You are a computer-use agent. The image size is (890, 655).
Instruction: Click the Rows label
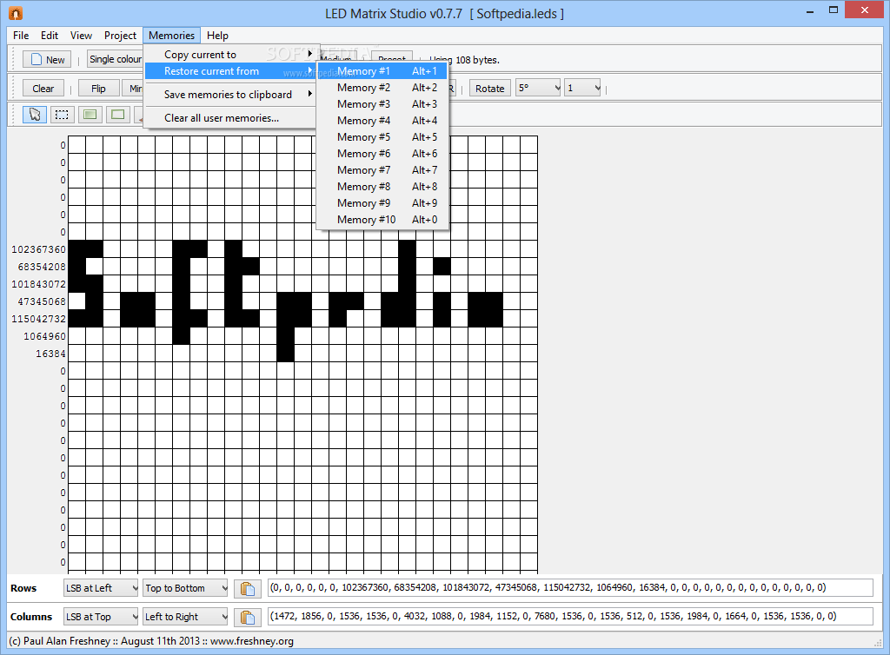click(x=23, y=588)
